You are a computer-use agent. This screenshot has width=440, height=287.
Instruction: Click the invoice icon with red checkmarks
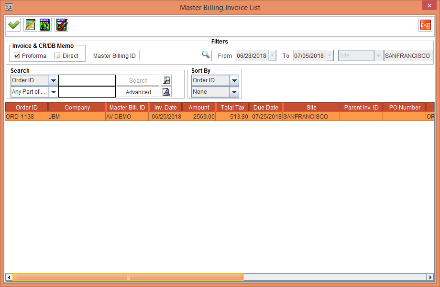(x=61, y=25)
